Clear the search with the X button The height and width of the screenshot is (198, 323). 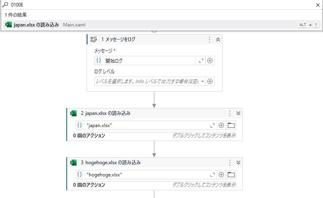318,5
